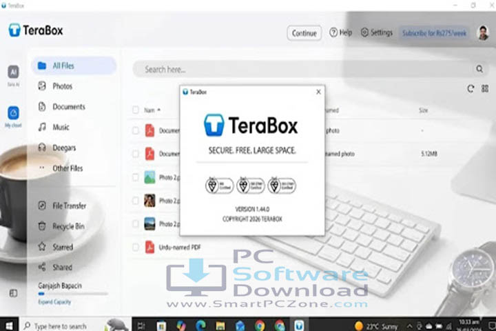Open the My cloud sidebar icon

click(13, 117)
